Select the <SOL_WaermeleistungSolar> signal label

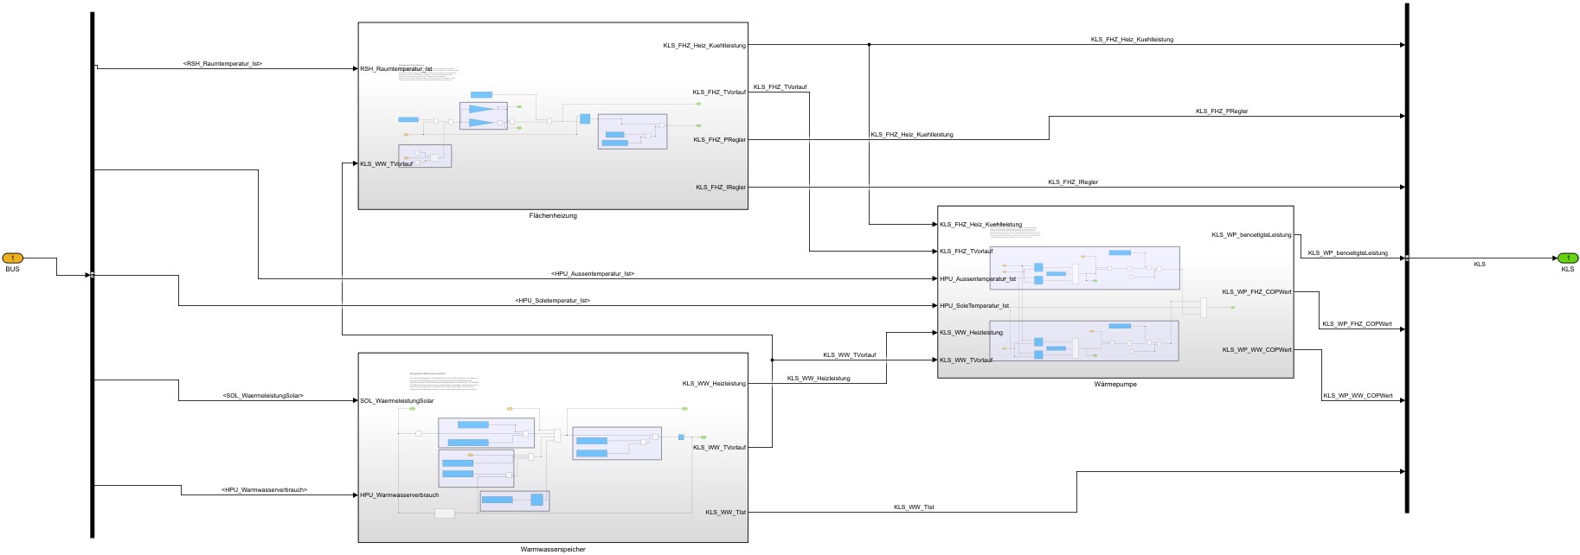pos(263,396)
